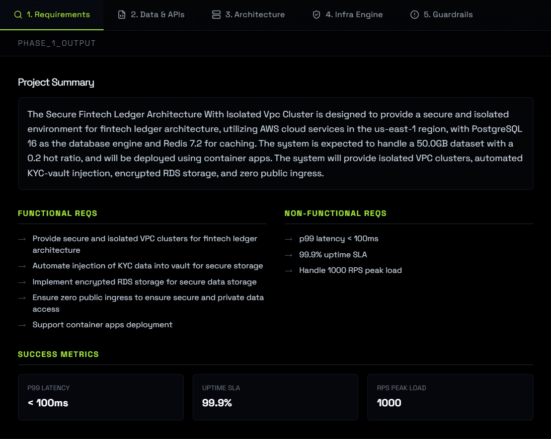Screen dimensions: 551x439
Task: Select the '5. Guardrails' tab label
Action: pos(448,15)
